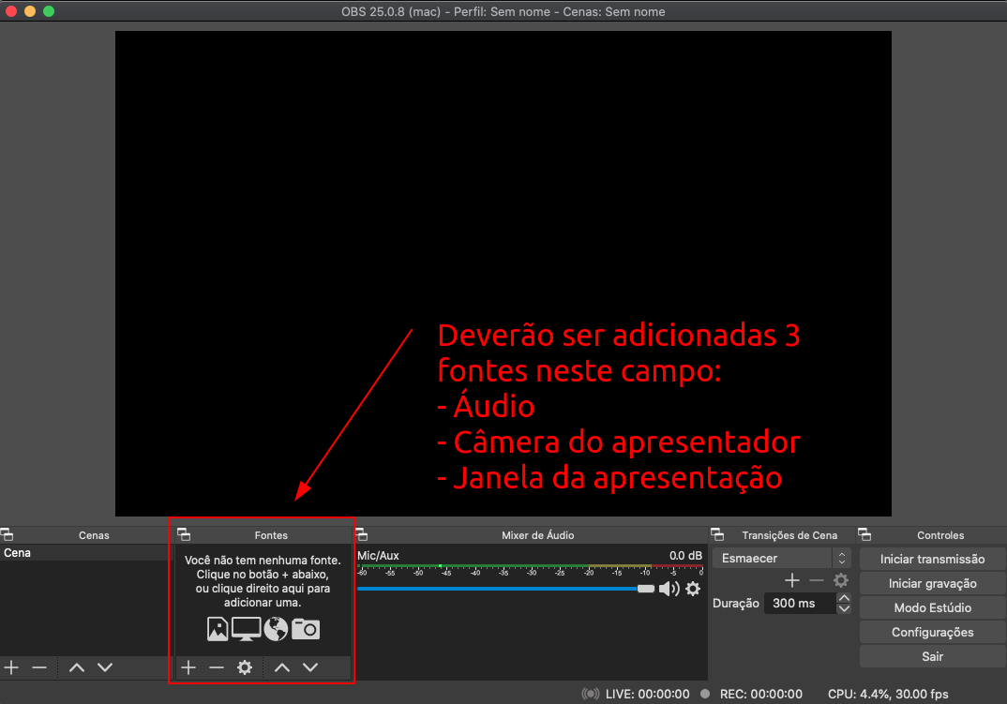Image resolution: width=1007 pixels, height=704 pixels.
Task: Click the Mic/Aux audio level meter
Action: [x=531, y=568]
